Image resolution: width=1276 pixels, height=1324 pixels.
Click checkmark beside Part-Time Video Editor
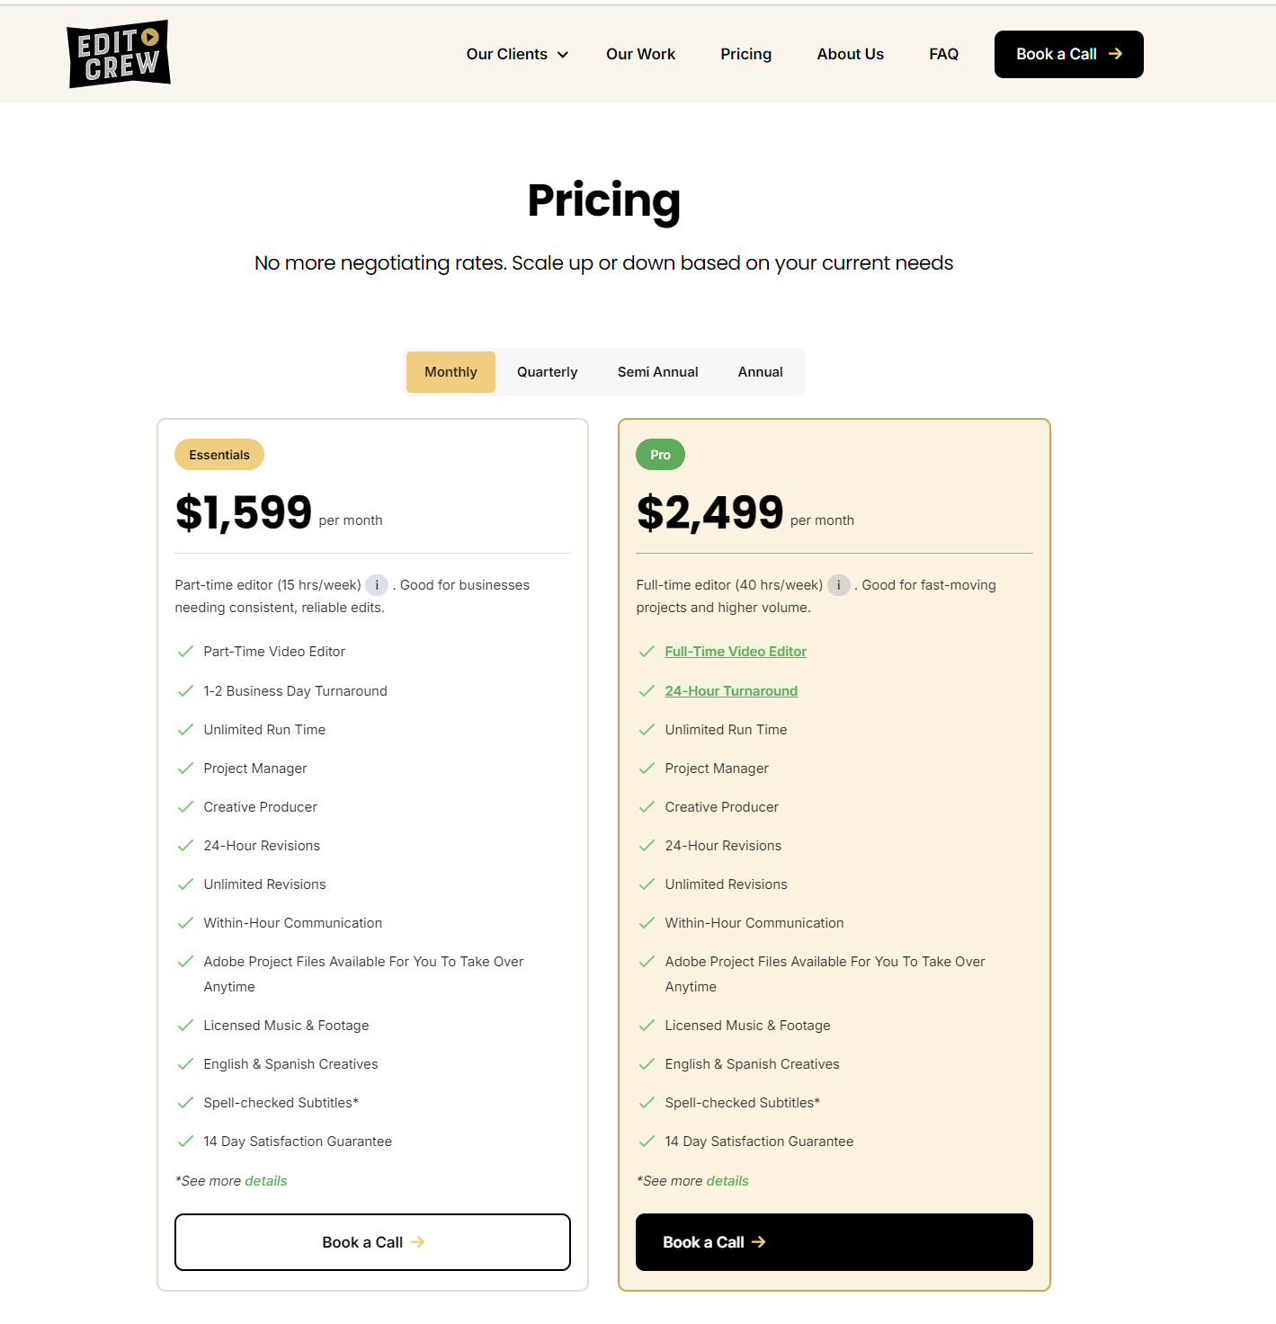185,652
